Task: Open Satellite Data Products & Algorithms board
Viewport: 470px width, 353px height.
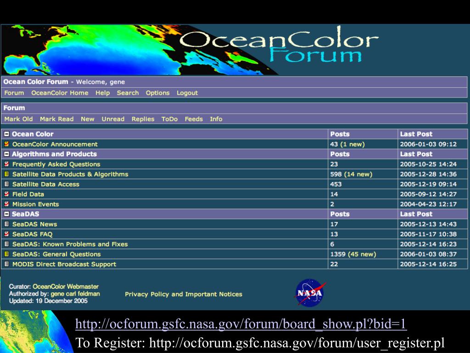Action: 70,174
